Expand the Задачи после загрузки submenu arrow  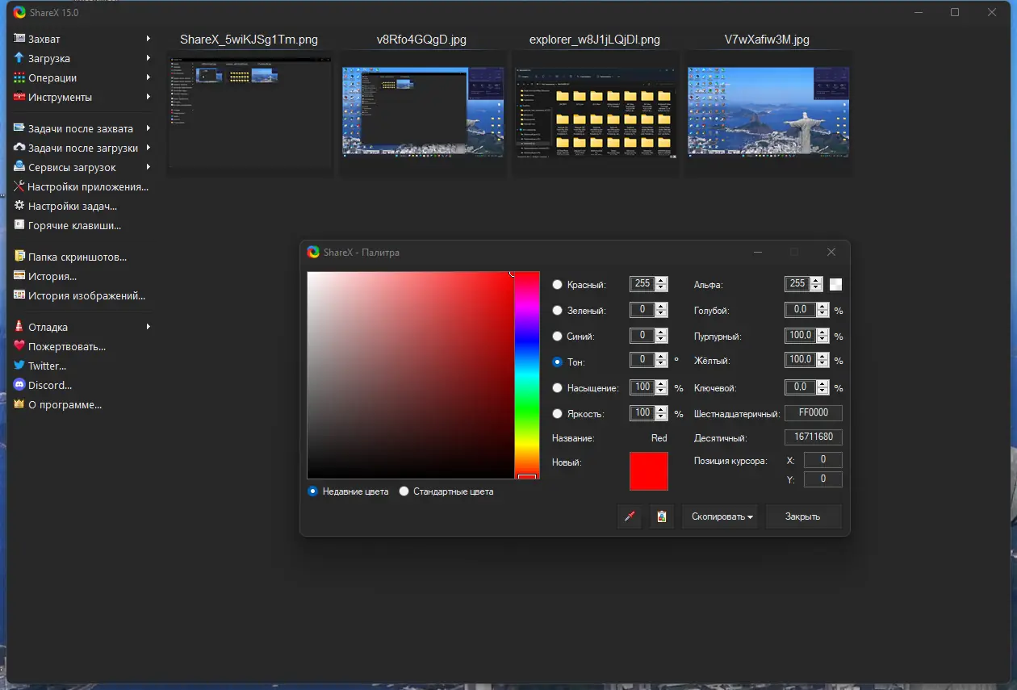point(149,148)
